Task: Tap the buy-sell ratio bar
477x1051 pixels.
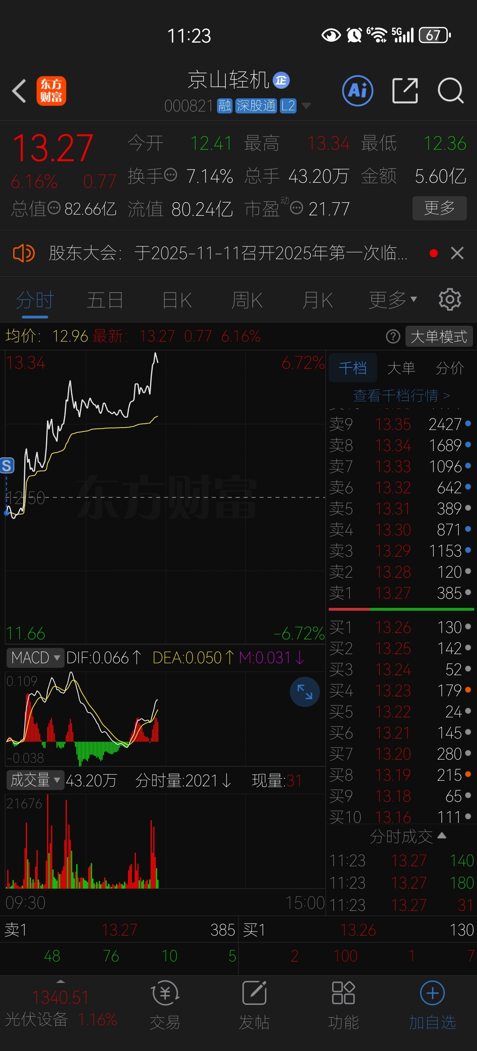Action: pyautogui.click(x=401, y=609)
